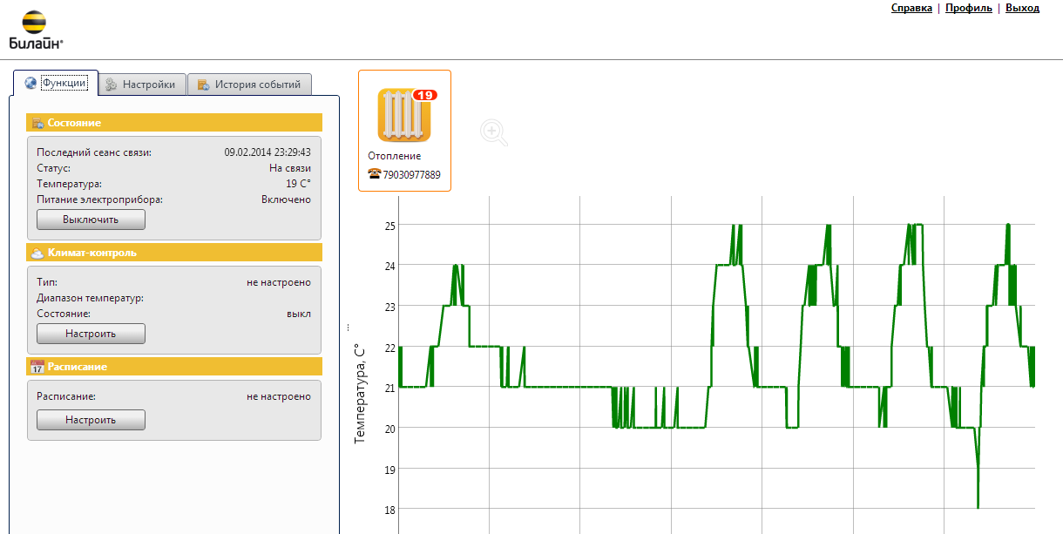Click the chart's 18 axis tick label
Viewport: 1063px width, 534px height.
coord(390,510)
